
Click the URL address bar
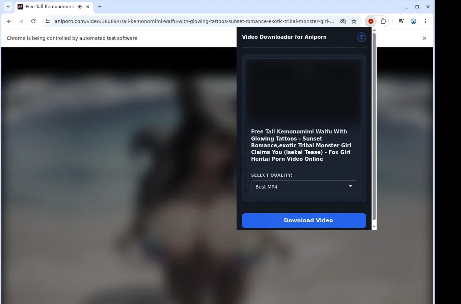[x=194, y=21]
